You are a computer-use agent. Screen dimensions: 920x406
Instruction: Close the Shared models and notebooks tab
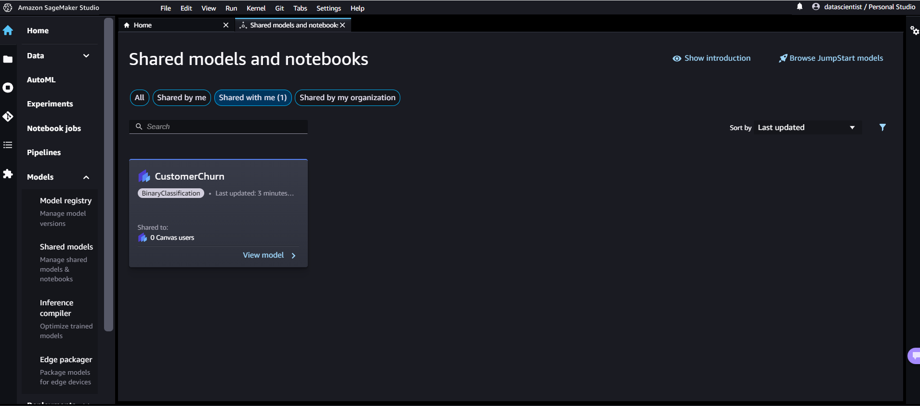click(342, 25)
